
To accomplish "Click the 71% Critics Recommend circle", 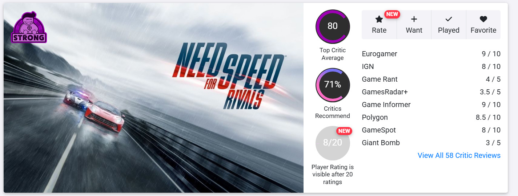I will pyautogui.click(x=333, y=85).
